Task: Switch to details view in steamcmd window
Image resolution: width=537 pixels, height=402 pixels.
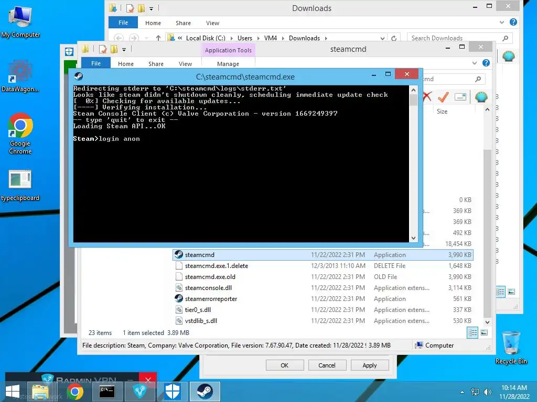Action: coord(472,332)
